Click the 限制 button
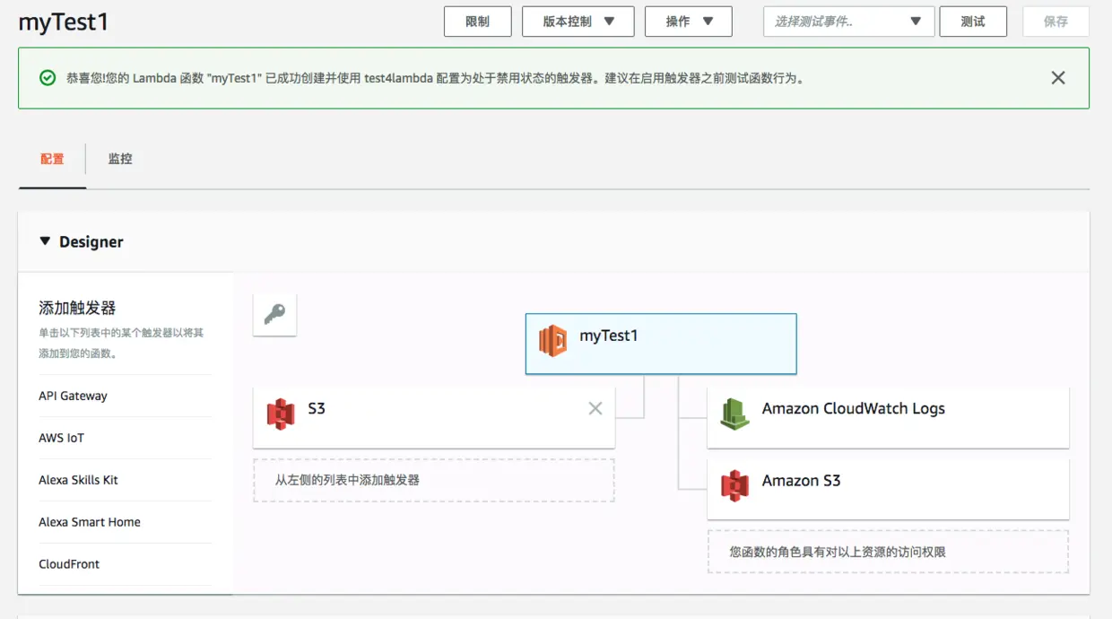This screenshot has height=619, width=1112. pos(478,22)
